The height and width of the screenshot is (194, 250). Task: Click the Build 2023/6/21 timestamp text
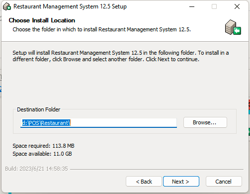coord(36,169)
